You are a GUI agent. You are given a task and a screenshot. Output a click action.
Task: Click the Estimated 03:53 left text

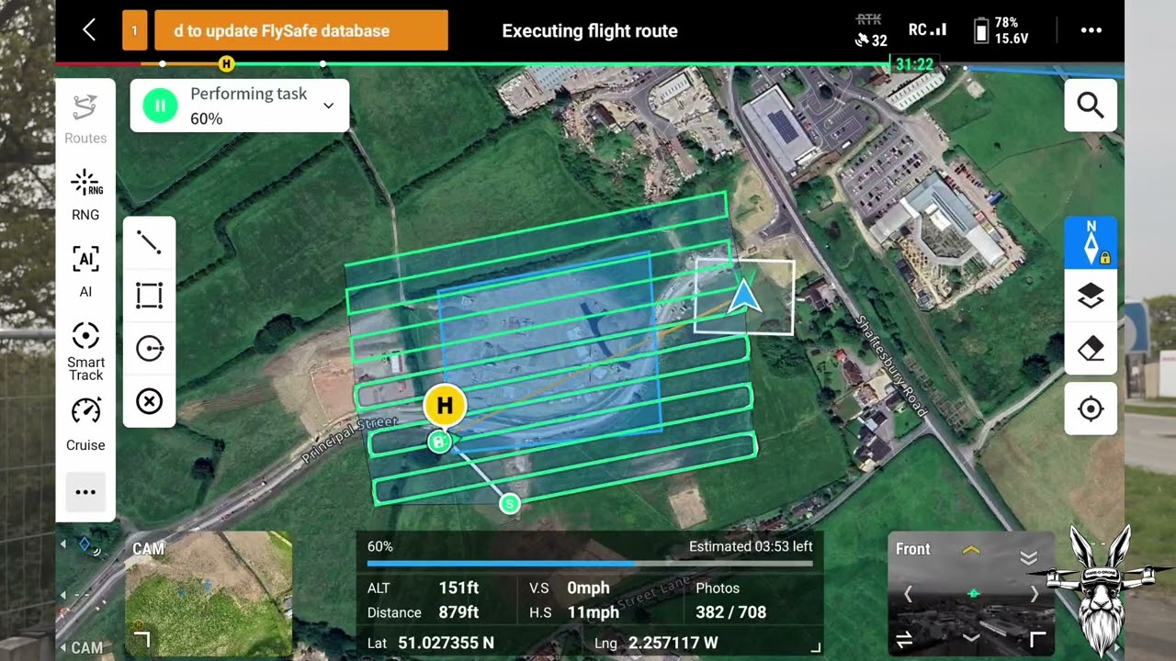pyautogui.click(x=751, y=546)
